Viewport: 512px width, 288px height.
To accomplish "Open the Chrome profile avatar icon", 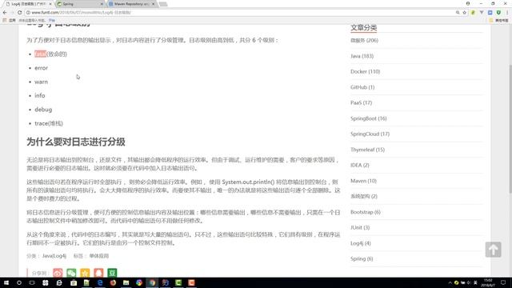I will click(x=468, y=3).
